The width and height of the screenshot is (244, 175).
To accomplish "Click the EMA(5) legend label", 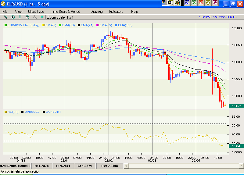I will pyautogui.click(x=50, y=25).
